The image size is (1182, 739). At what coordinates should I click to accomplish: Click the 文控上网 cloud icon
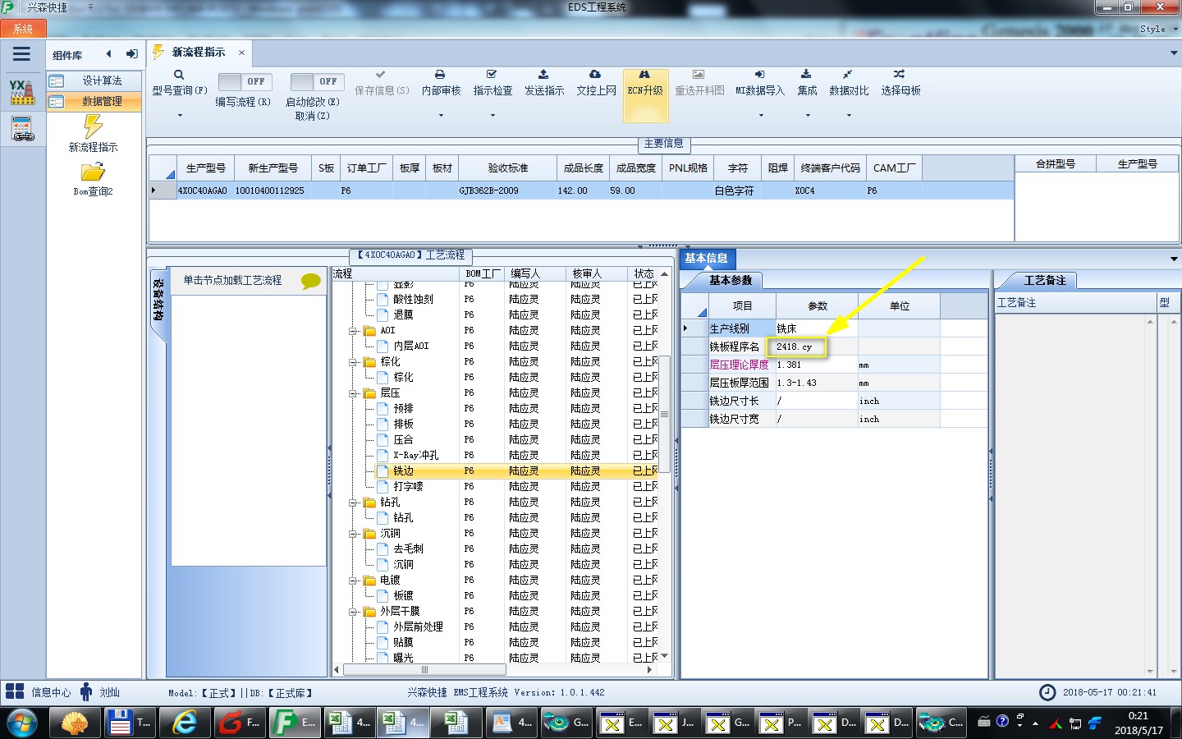click(595, 74)
